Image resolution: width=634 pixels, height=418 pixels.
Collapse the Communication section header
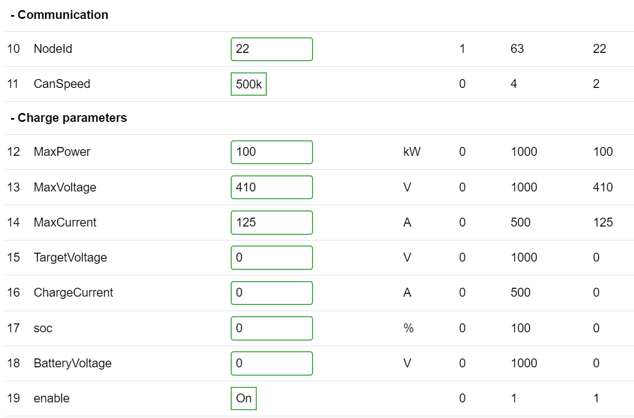tap(59, 15)
